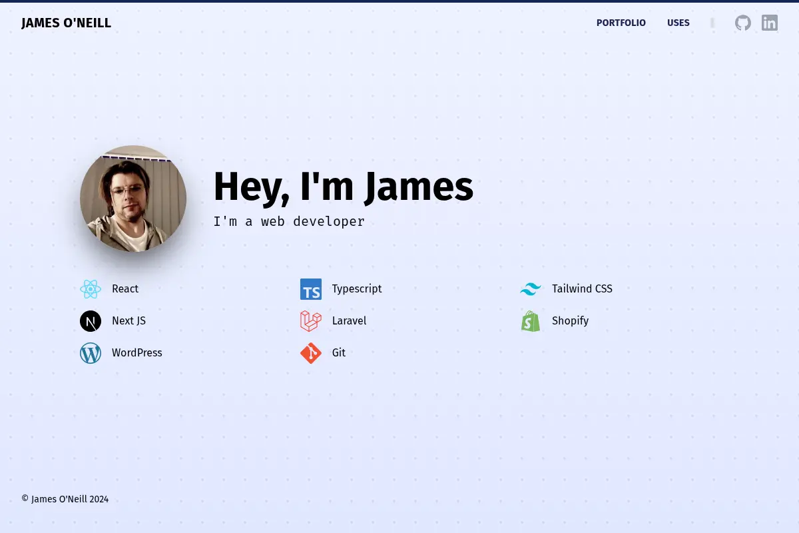This screenshot has height=533, width=799.
Task: Click the WordPress logo icon
Action: pos(91,353)
